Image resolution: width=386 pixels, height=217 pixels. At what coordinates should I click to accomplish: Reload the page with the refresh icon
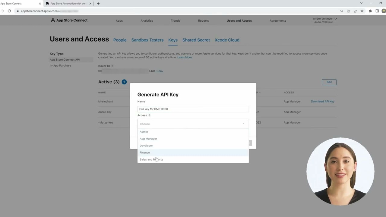[9, 11]
